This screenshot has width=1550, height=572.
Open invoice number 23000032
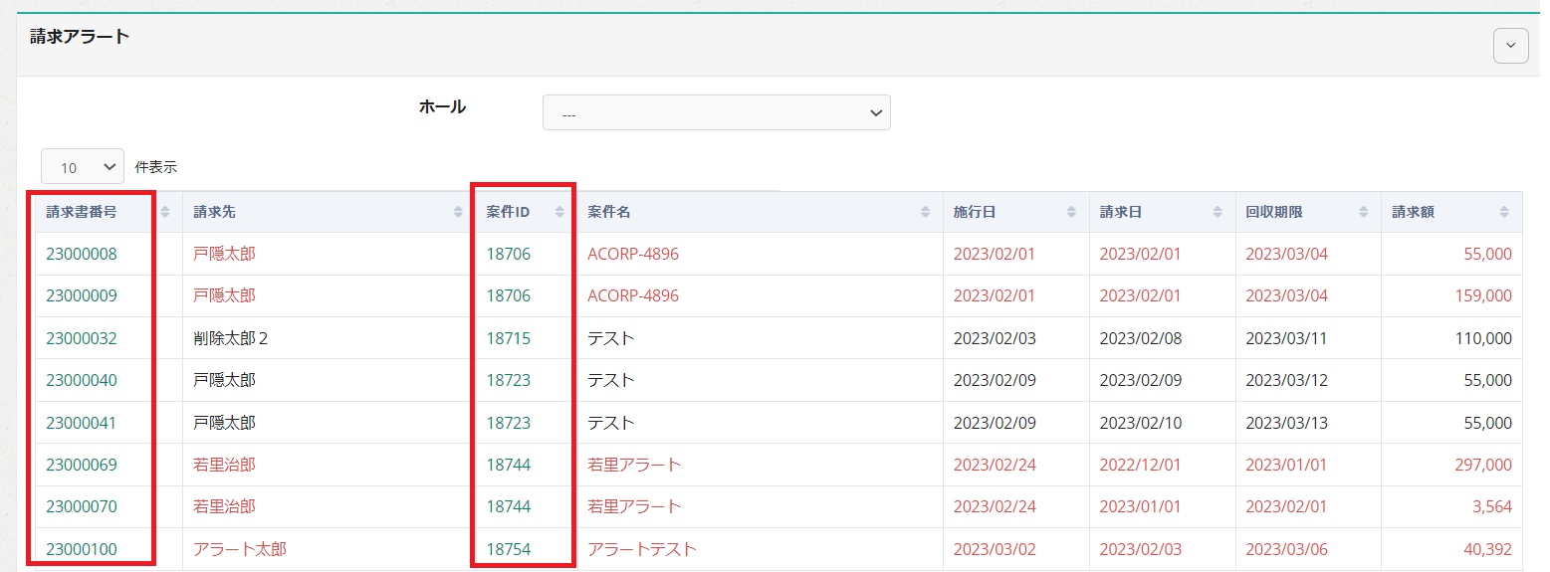pos(82,338)
